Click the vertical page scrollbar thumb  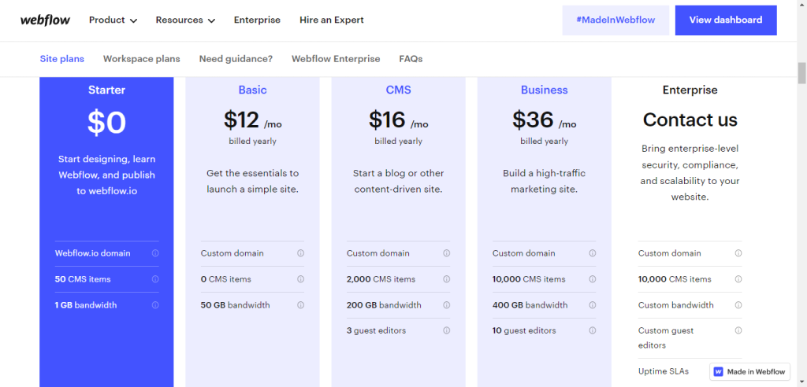tap(801, 72)
